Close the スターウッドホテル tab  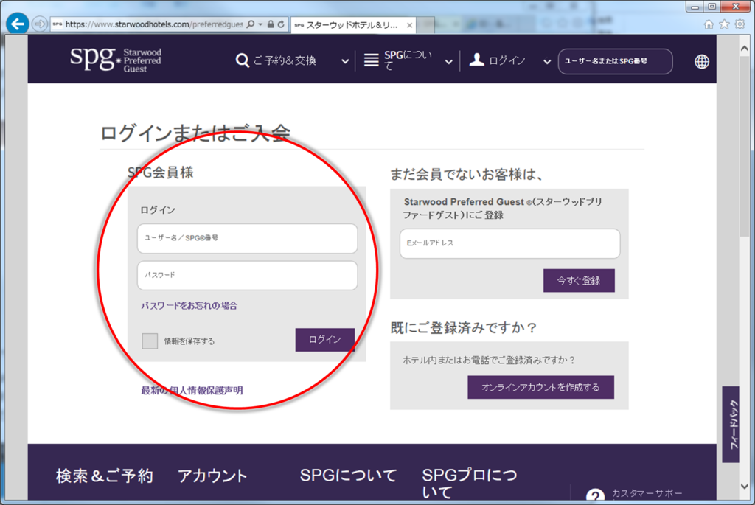[x=409, y=25]
